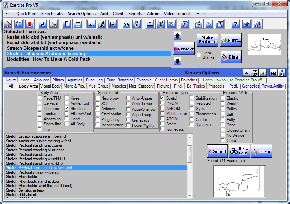Click the green plus sheet toolbar icon
The height and width of the screenshot is (204, 290).
click(171, 24)
